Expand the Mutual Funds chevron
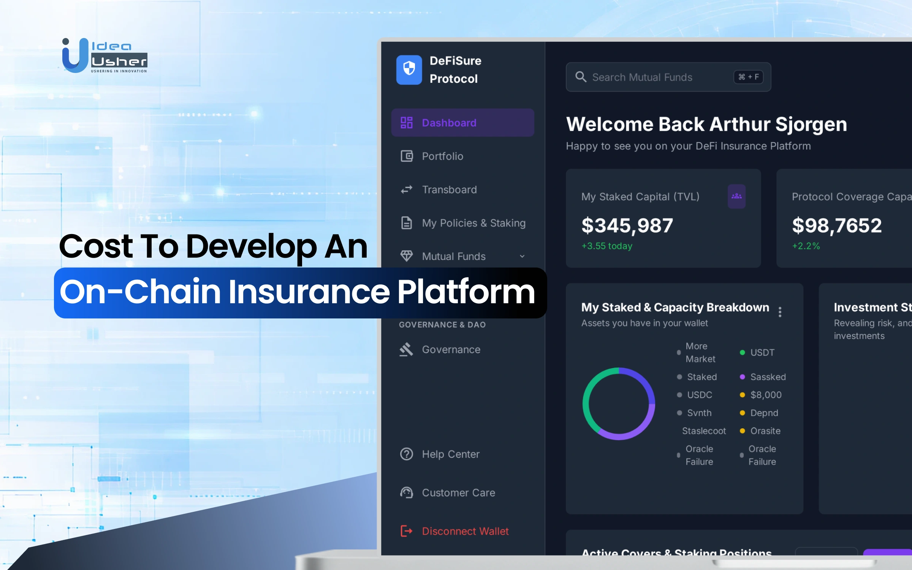Viewport: 912px width, 570px height. tap(522, 256)
